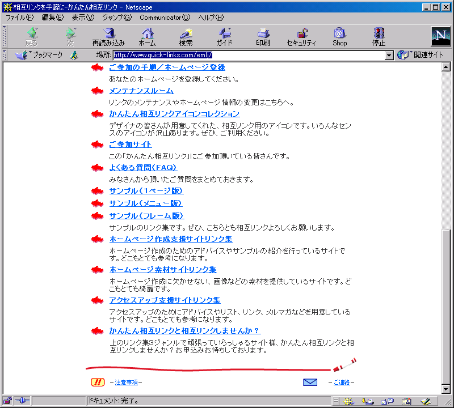Click the blue envelope mail icon

tap(310, 382)
